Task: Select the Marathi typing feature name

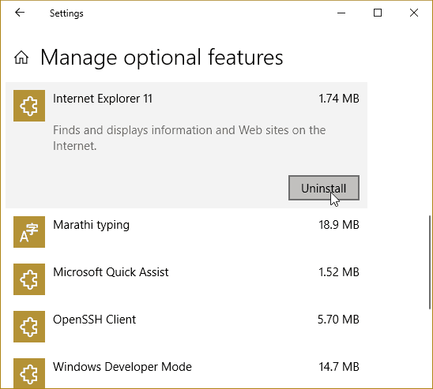Action: (x=91, y=225)
